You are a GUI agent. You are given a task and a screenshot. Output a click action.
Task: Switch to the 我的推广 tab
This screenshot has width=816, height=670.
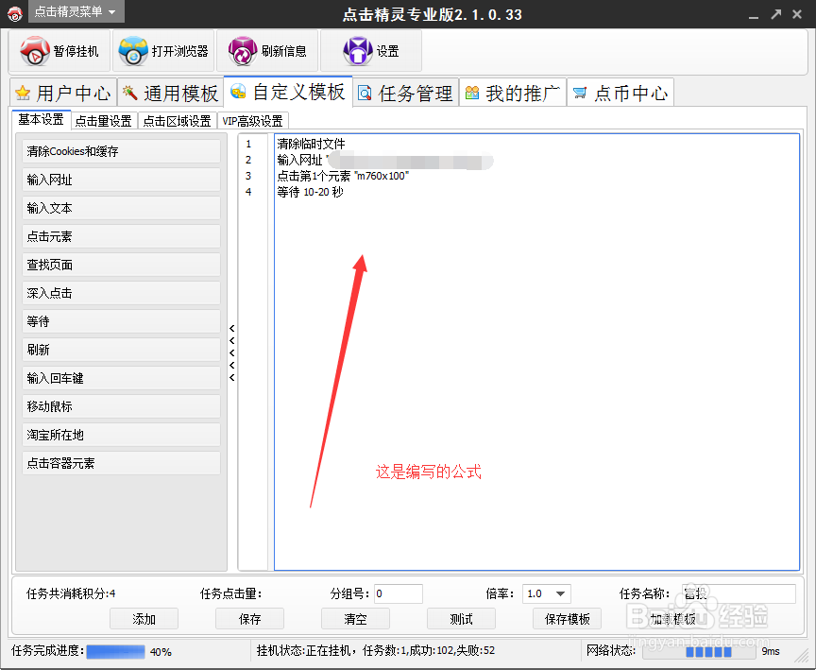513,93
